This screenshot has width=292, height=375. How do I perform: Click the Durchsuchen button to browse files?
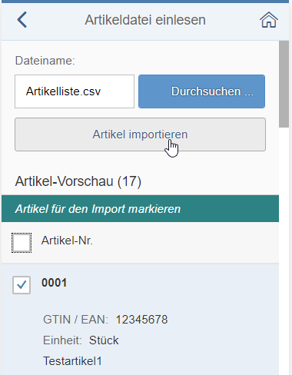201,91
